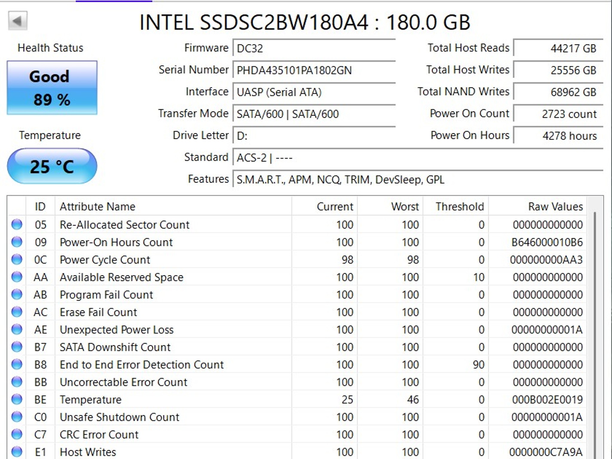612x459 pixels.
Task: Click raw value 000B002E0019
Action: (x=547, y=400)
